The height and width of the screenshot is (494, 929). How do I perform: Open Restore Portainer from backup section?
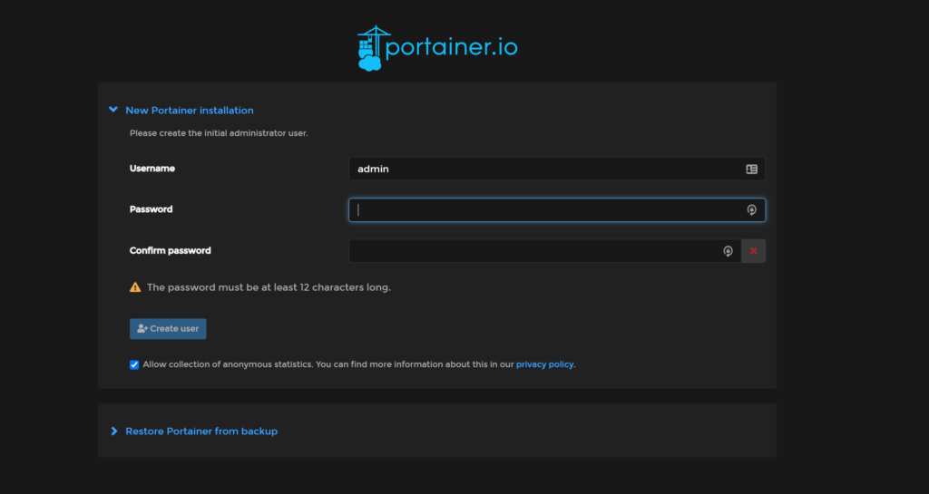[201, 431]
